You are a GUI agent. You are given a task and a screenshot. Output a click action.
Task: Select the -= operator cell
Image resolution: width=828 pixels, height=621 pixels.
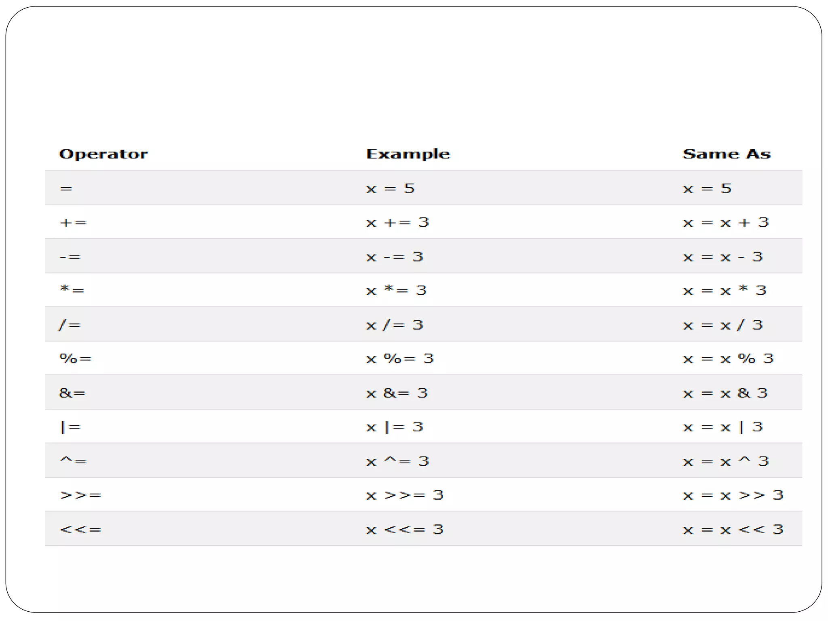click(70, 257)
